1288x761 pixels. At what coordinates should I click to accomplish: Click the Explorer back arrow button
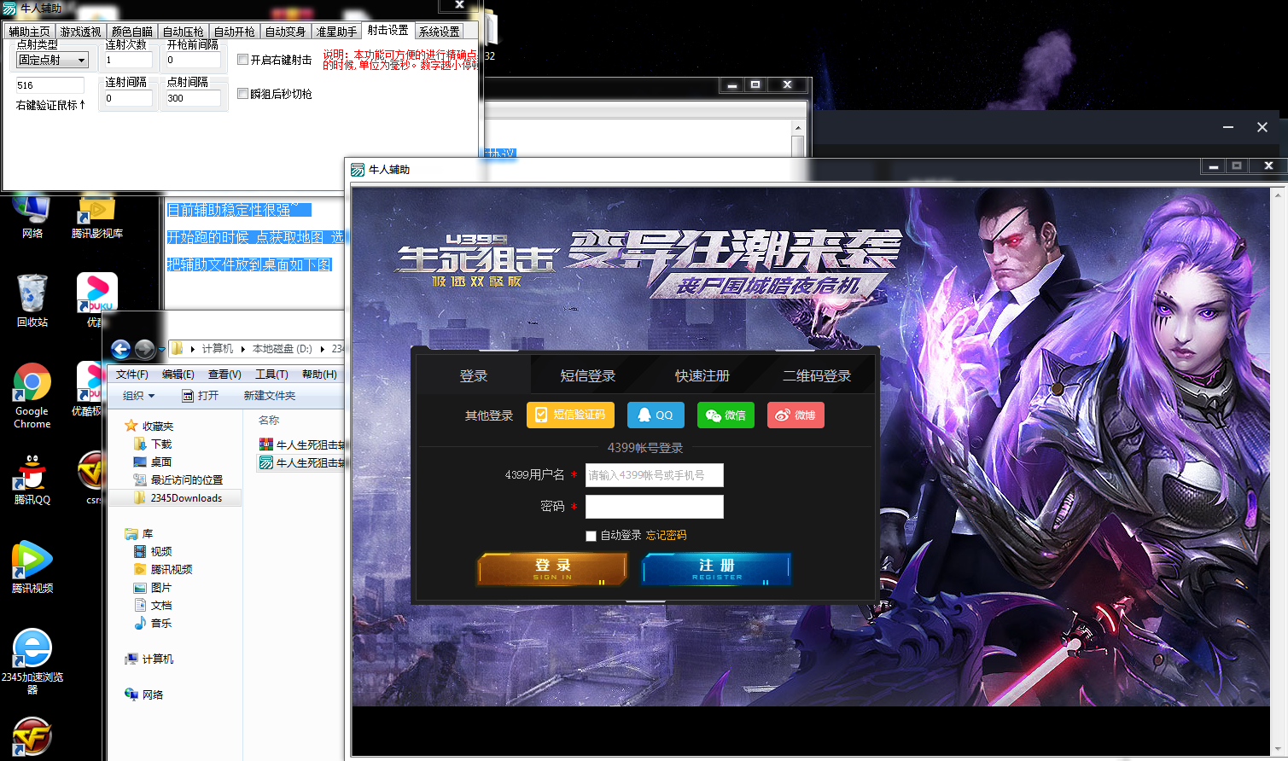pyautogui.click(x=121, y=349)
